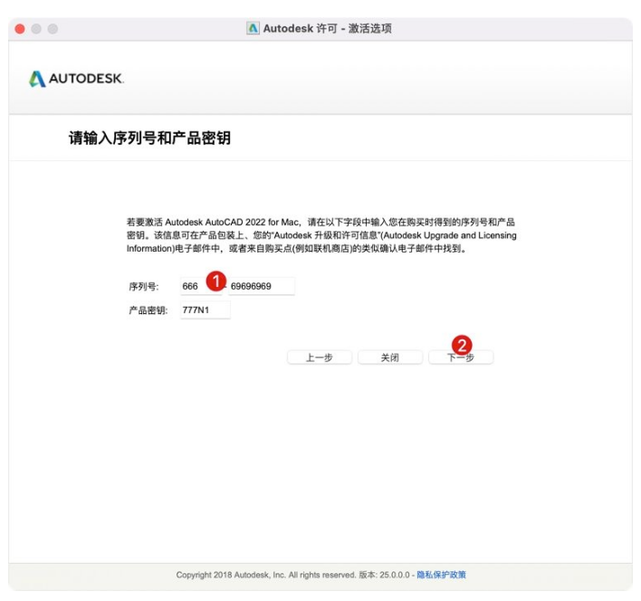Click the Autodesk logo in the header

coord(76,79)
